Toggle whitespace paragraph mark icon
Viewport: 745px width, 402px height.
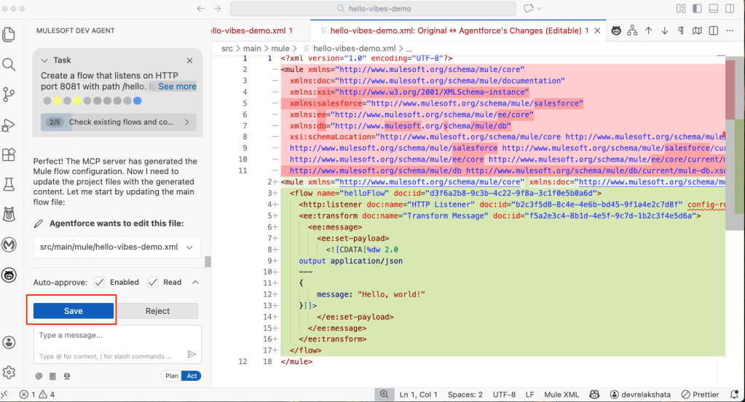click(x=681, y=31)
